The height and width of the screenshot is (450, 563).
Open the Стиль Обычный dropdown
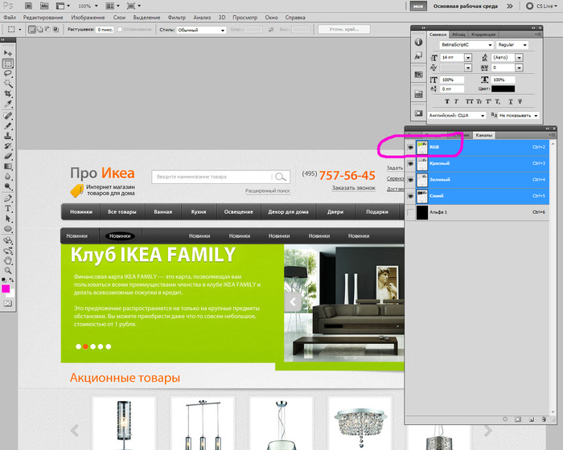(x=223, y=31)
